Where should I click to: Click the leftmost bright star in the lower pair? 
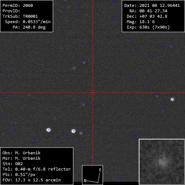tap(49, 130)
